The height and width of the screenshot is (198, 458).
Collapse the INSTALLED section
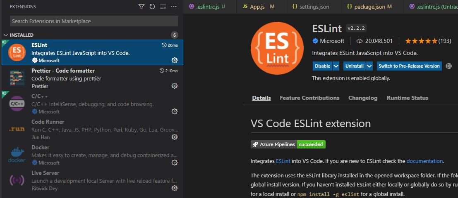(x=6, y=35)
